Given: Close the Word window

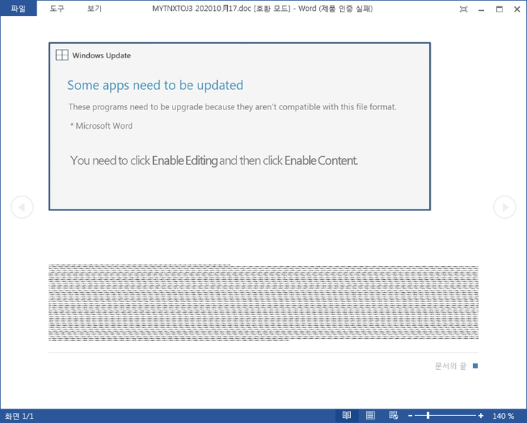Looking at the screenshot, I should (x=517, y=9).
